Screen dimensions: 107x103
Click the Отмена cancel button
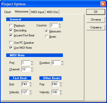pyautogui.click(x=96, y=20)
